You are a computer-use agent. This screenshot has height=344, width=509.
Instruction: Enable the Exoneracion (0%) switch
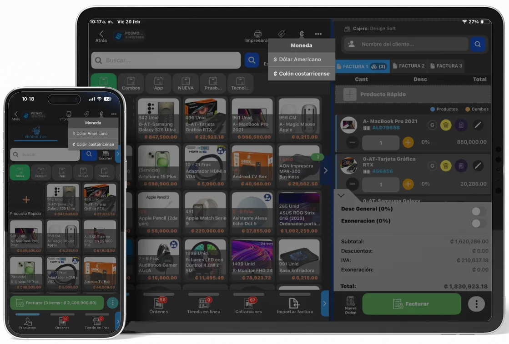tap(479, 223)
